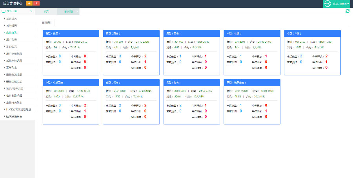
Task: Go to 工单列表 in the sidebar
Action: click(x=11, y=67)
